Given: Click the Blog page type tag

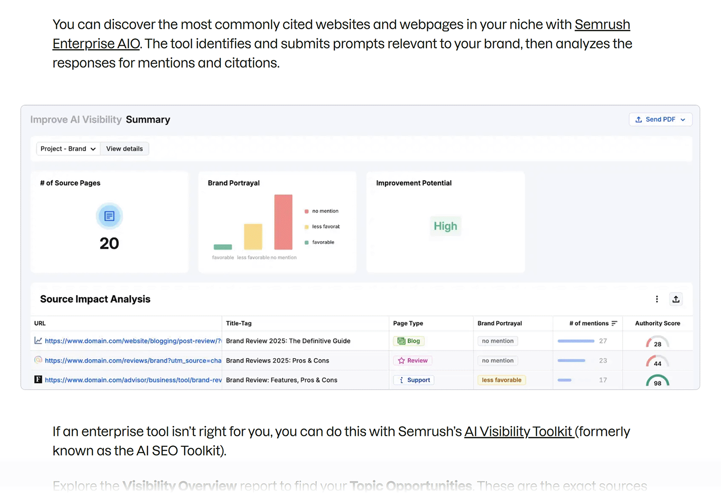Looking at the screenshot, I should click(x=409, y=341).
